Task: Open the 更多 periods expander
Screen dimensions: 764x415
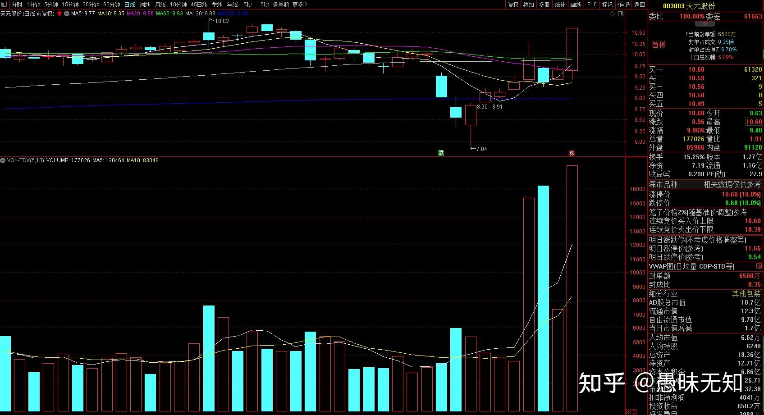Action: pyautogui.click(x=300, y=5)
